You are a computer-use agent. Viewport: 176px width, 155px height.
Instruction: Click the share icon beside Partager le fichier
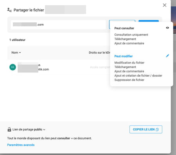coord(9,10)
